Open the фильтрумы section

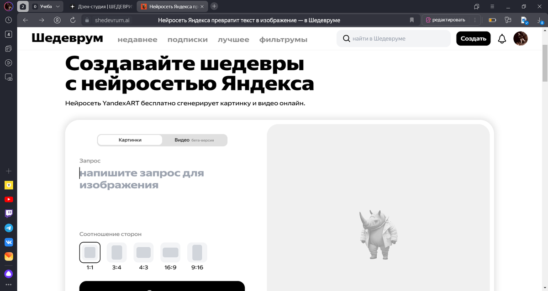pyautogui.click(x=283, y=39)
